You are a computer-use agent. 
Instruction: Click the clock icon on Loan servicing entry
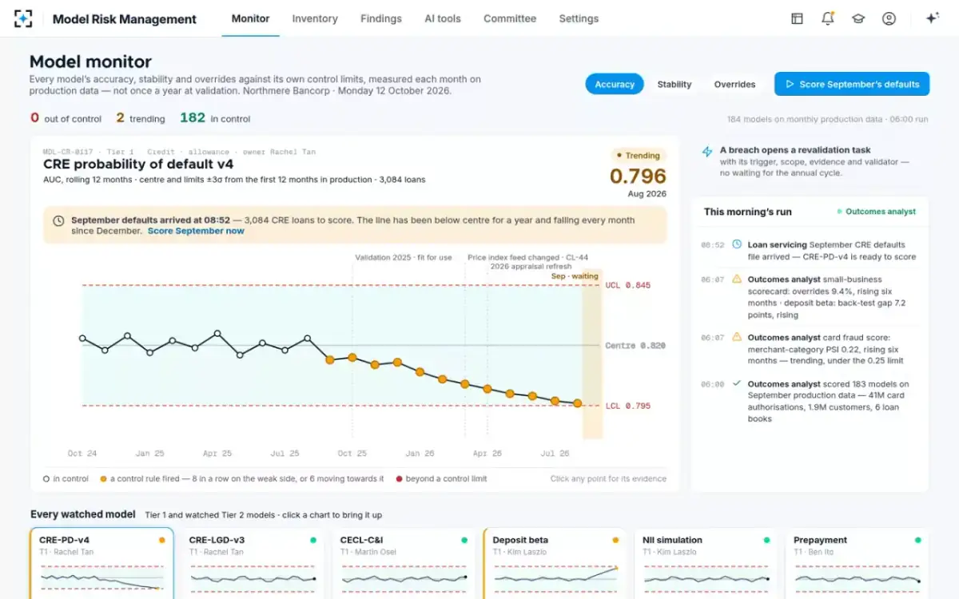[x=737, y=244]
